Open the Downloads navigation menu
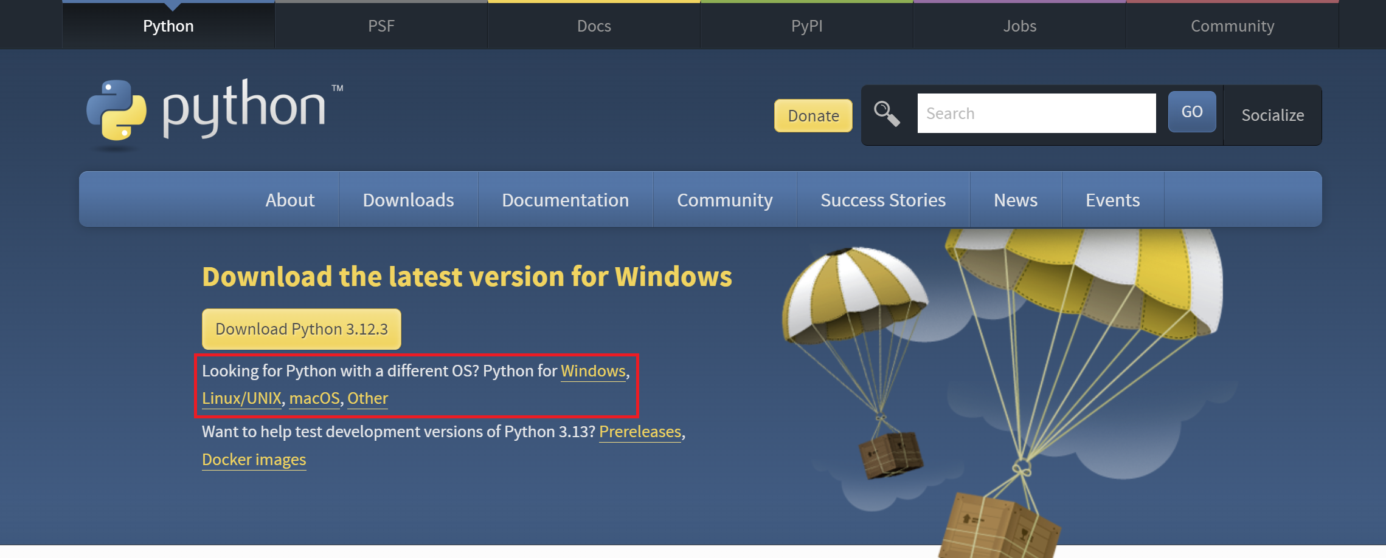This screenshot has width=1386, height=558. (x=409, y=200)
